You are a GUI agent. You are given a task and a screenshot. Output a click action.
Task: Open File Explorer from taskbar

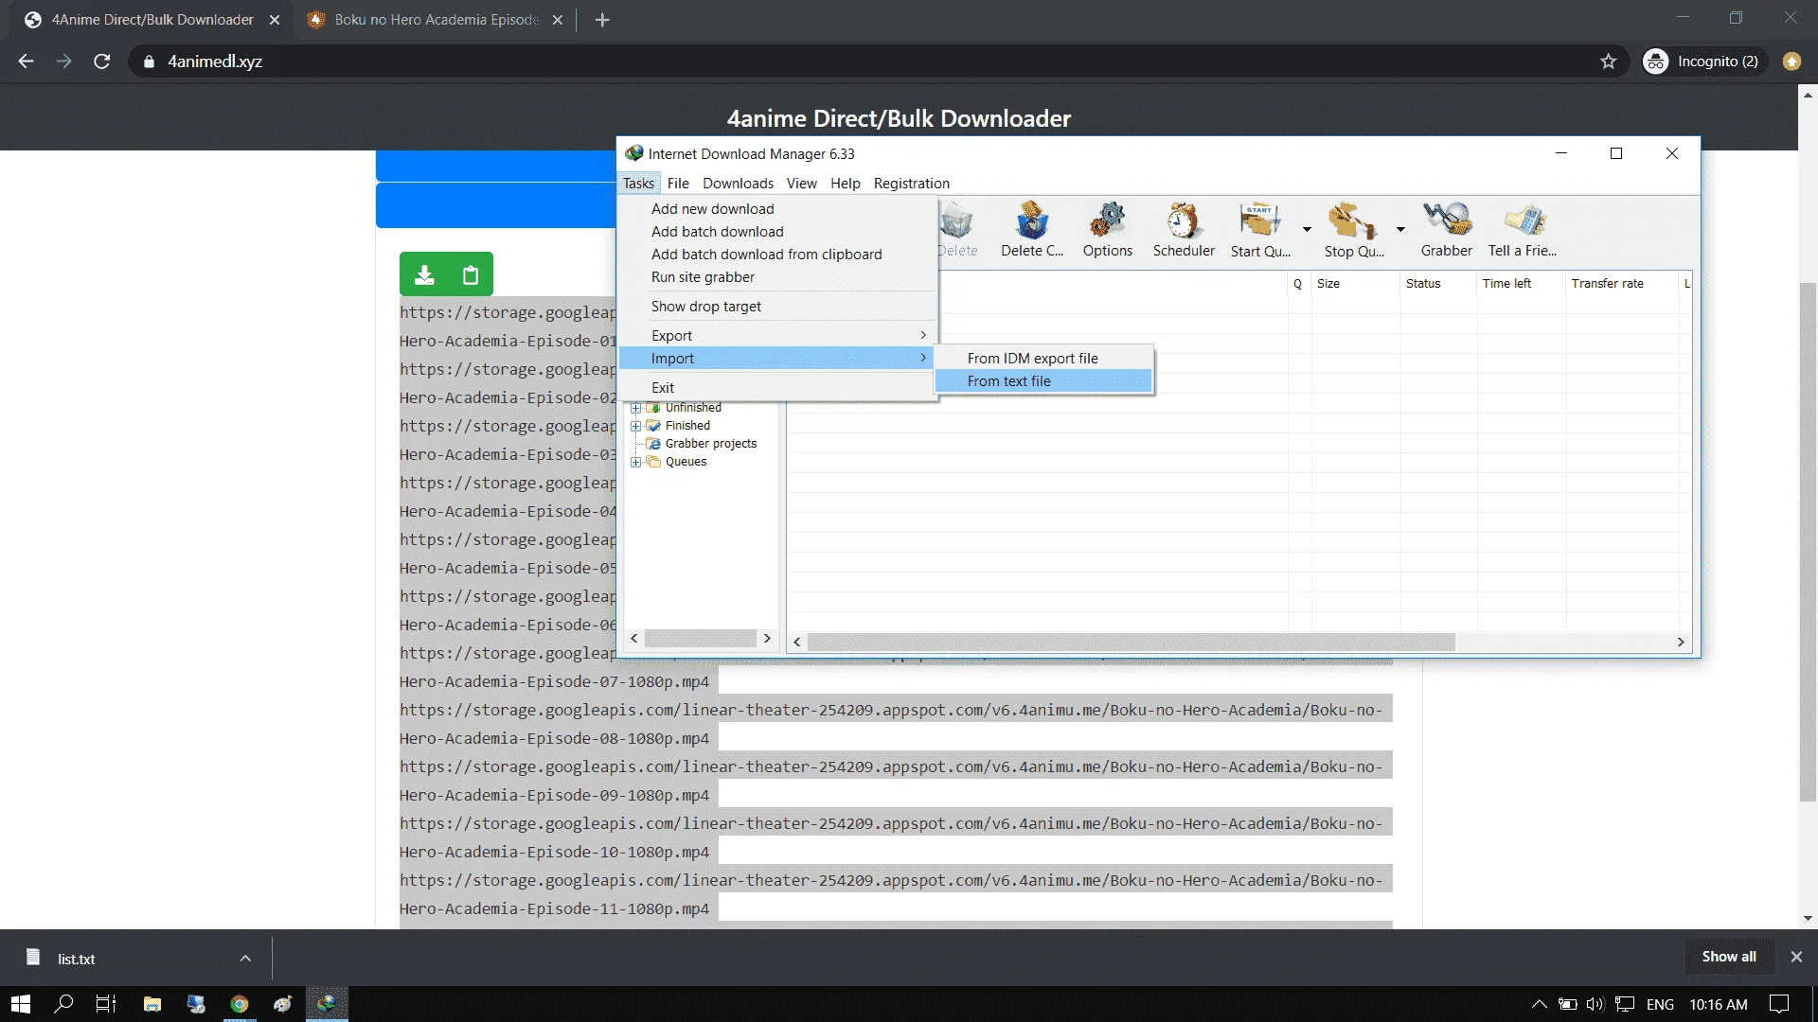(x=151, y=1004)
